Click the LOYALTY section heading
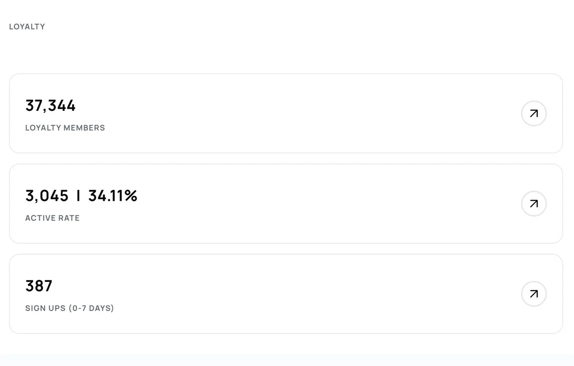Image resolution: width=574 pixels, height=366 pixels. click(27, 27)
